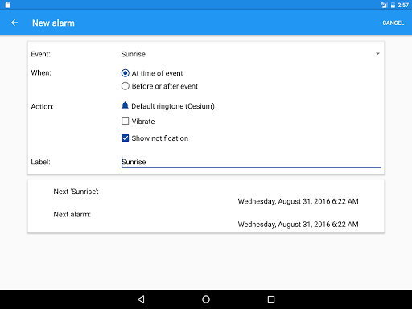Enable the Vibrate checkbox
Viewport: 412px width, 309px height.
click(138, 122)
